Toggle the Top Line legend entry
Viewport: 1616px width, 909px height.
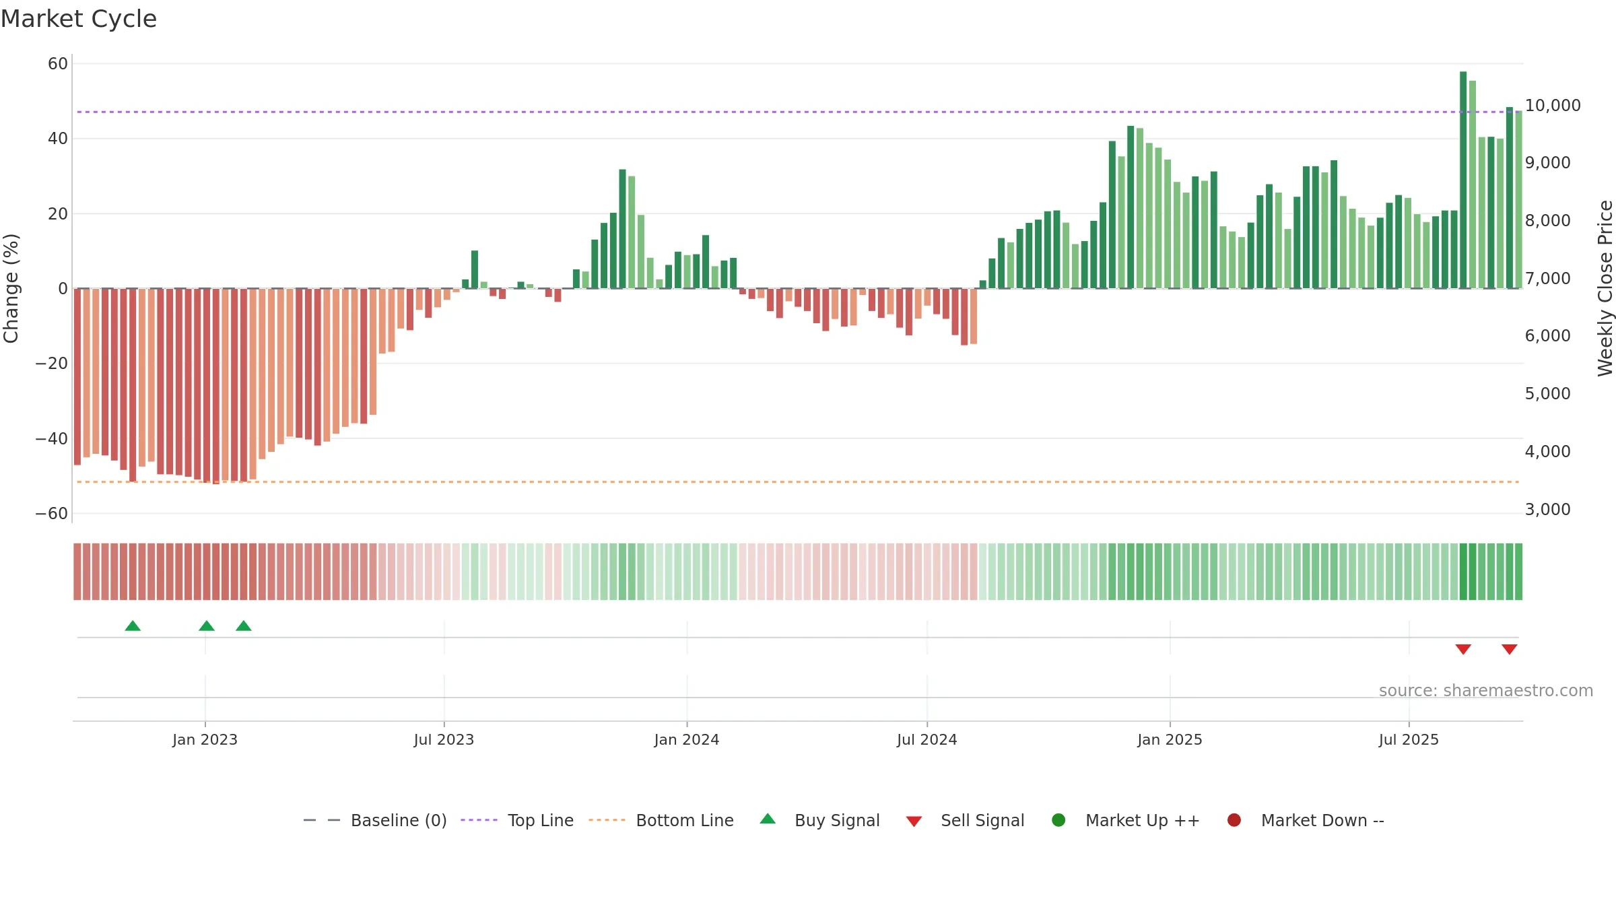click(517, 820)
